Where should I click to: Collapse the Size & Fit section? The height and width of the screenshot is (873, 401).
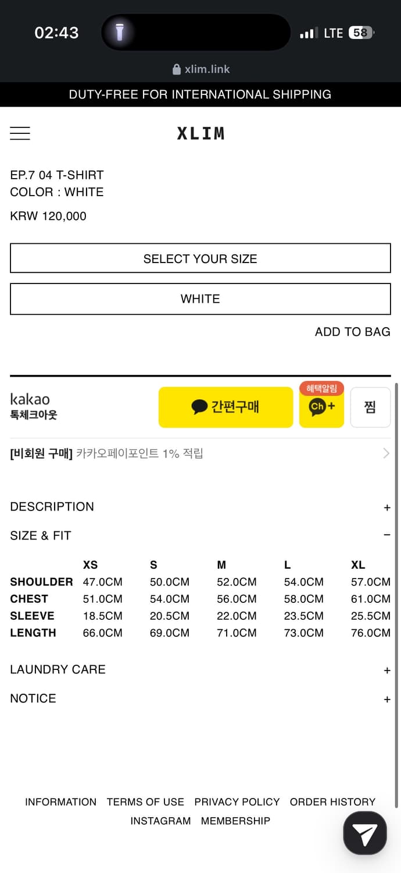tap(386, 535)
